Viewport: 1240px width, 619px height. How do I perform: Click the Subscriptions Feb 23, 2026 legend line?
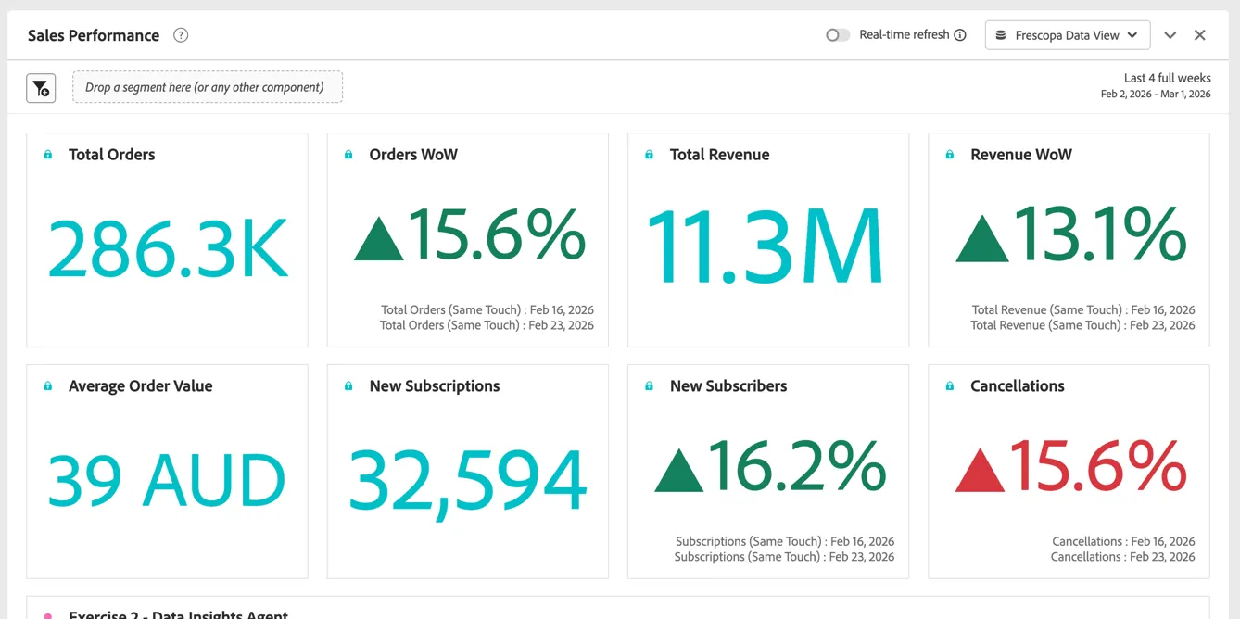[x=785, y=557]
